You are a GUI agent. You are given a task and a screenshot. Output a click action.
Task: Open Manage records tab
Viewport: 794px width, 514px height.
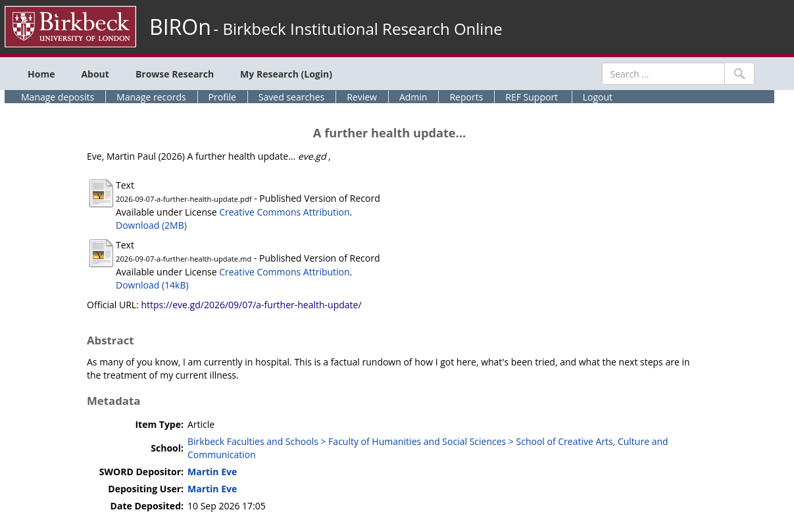[151, 97]
